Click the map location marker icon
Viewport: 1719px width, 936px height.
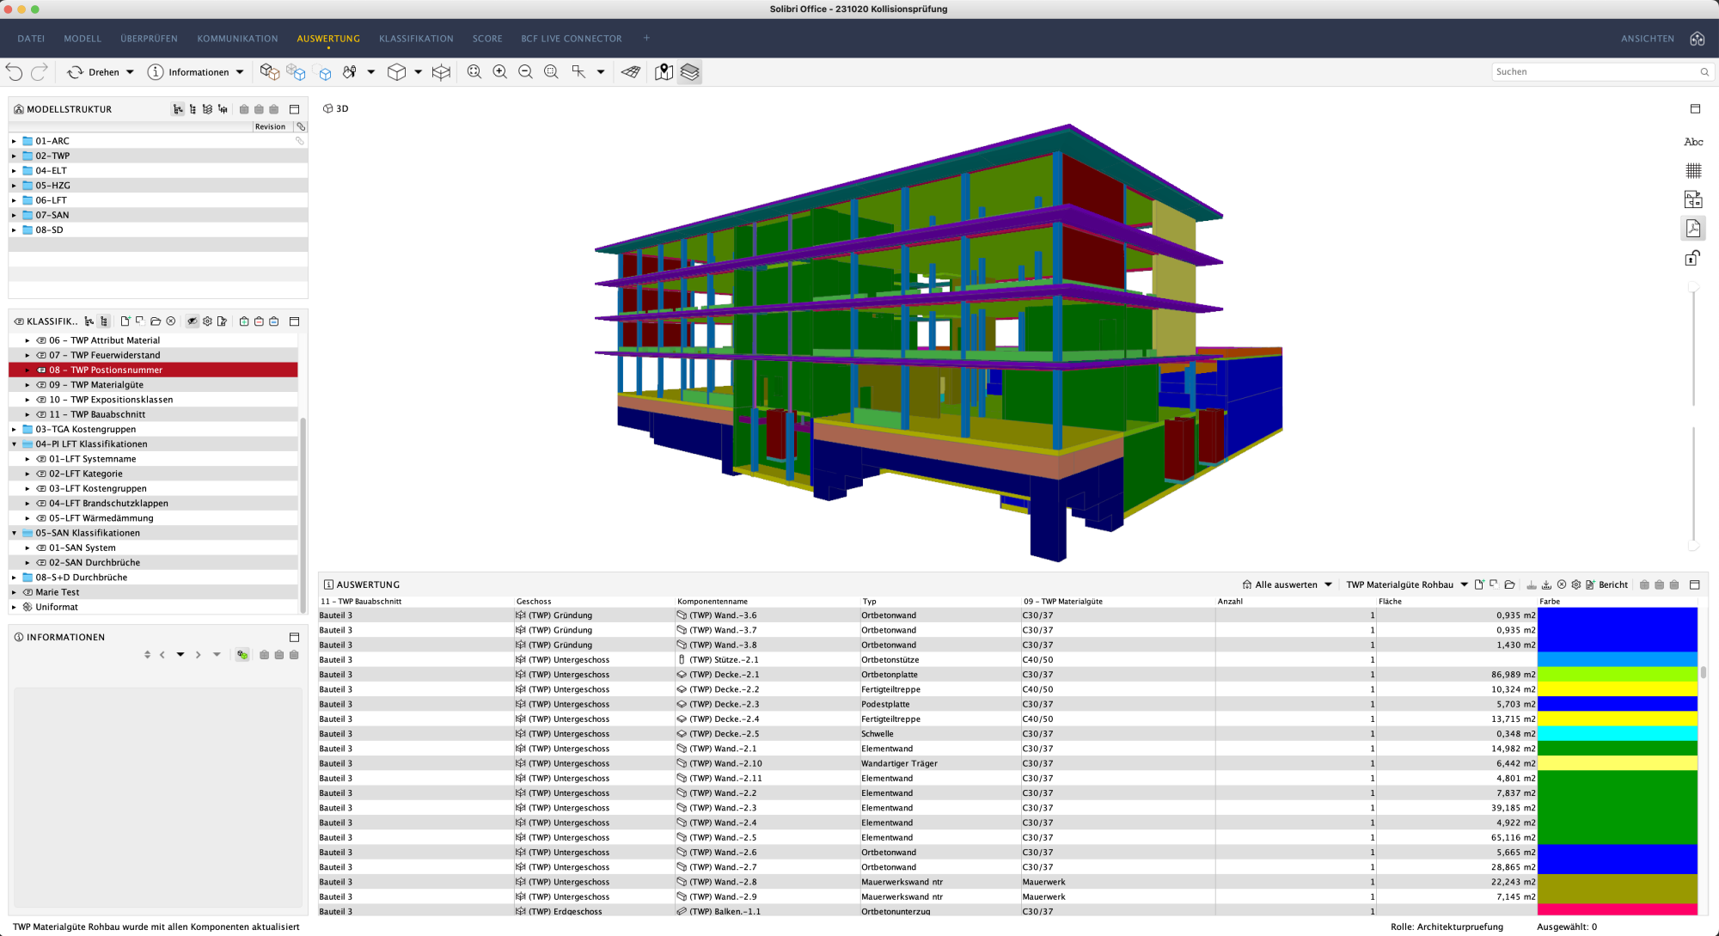pos(664,72)
